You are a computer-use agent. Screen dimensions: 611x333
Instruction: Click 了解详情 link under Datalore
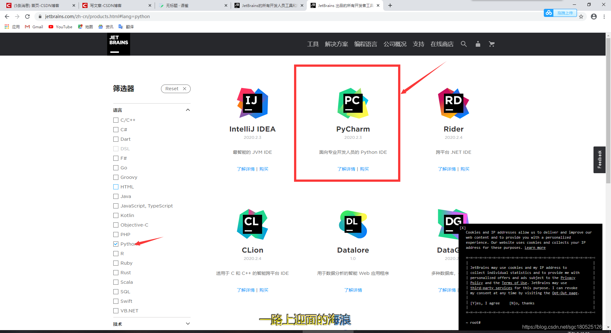353,290
